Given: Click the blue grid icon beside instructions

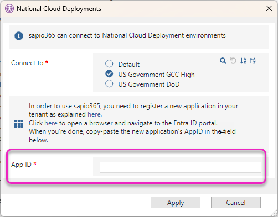Looking at the screenshot, I should (x=19, y=124).
